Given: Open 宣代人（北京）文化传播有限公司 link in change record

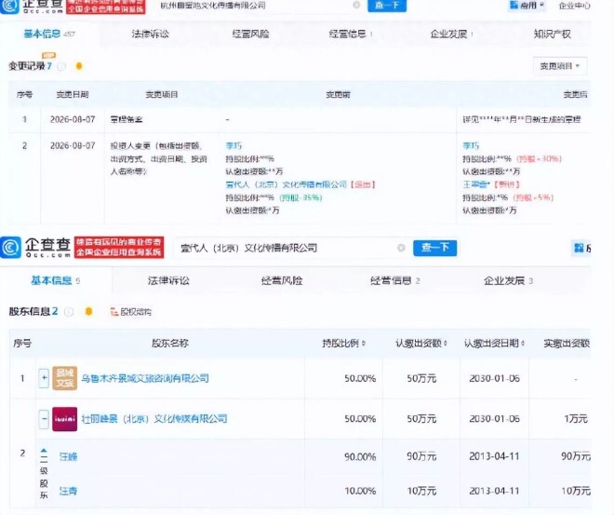Looking at the screenshot, I should (287, 184).
